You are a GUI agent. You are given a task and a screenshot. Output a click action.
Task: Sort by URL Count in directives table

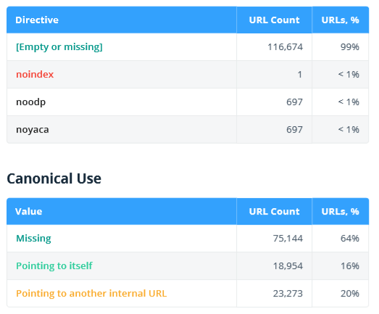coord(274,20)
